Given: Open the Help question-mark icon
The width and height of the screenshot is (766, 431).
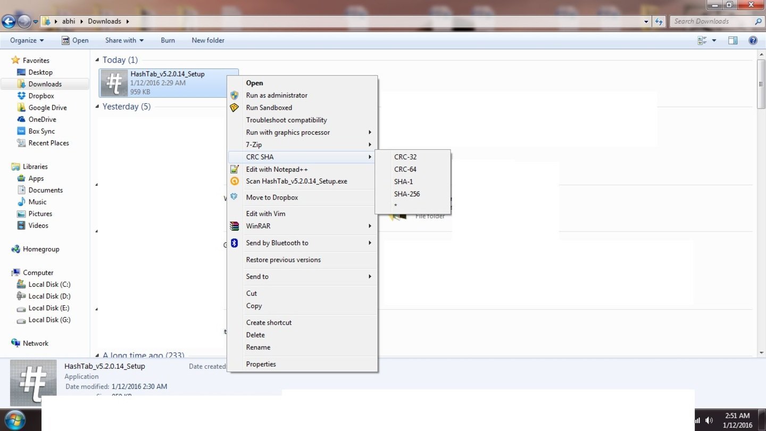Looking at the screenshot, I should (x=753, y=40).
